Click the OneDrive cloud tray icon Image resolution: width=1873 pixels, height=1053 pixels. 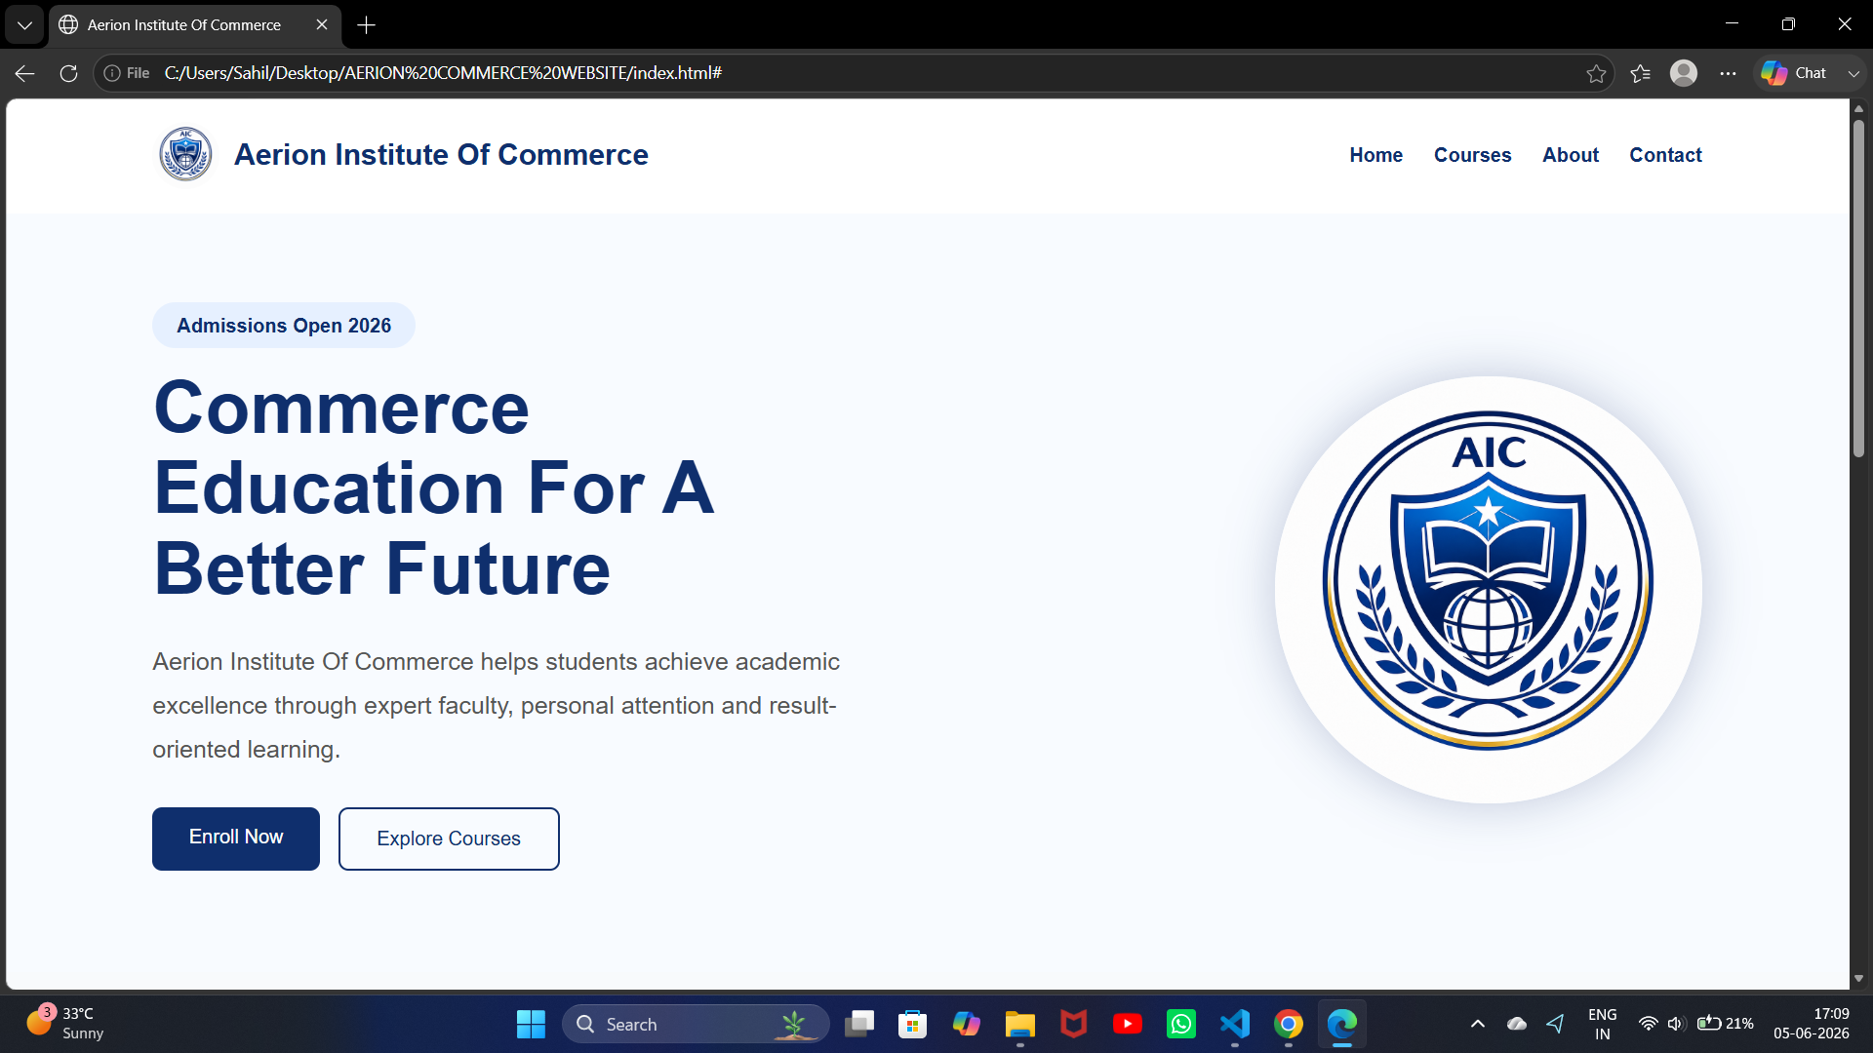pyautogui.click(x=1517, y=1024)
